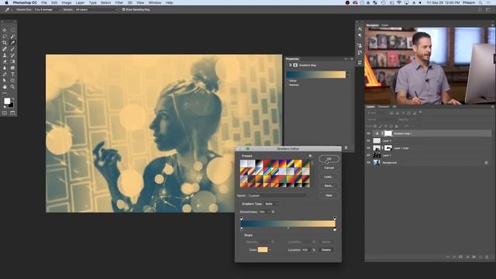Hide the Background layer
The width and height of the screenshot is (496, 279).
point(368,163)
